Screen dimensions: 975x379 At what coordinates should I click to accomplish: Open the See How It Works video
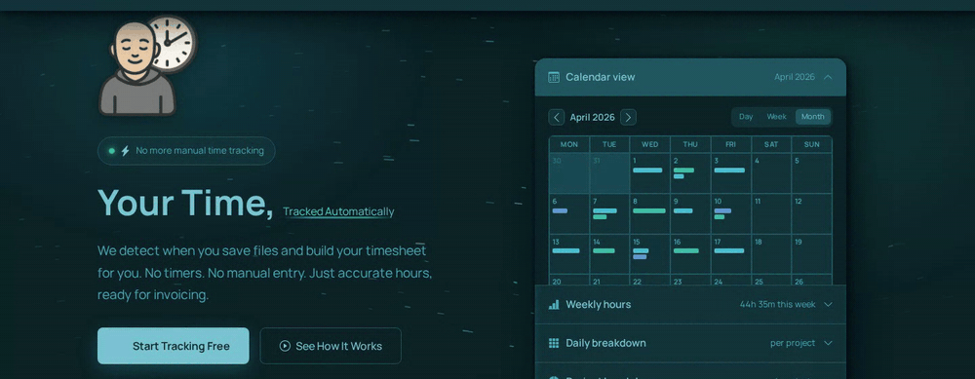pyautogui.click(x=331, y=346)
